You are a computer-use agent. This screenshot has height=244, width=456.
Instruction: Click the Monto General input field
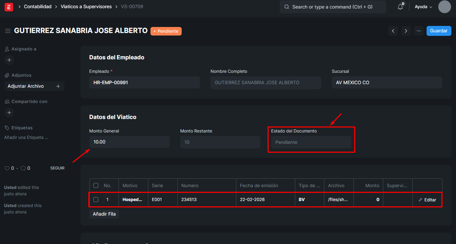129,142
